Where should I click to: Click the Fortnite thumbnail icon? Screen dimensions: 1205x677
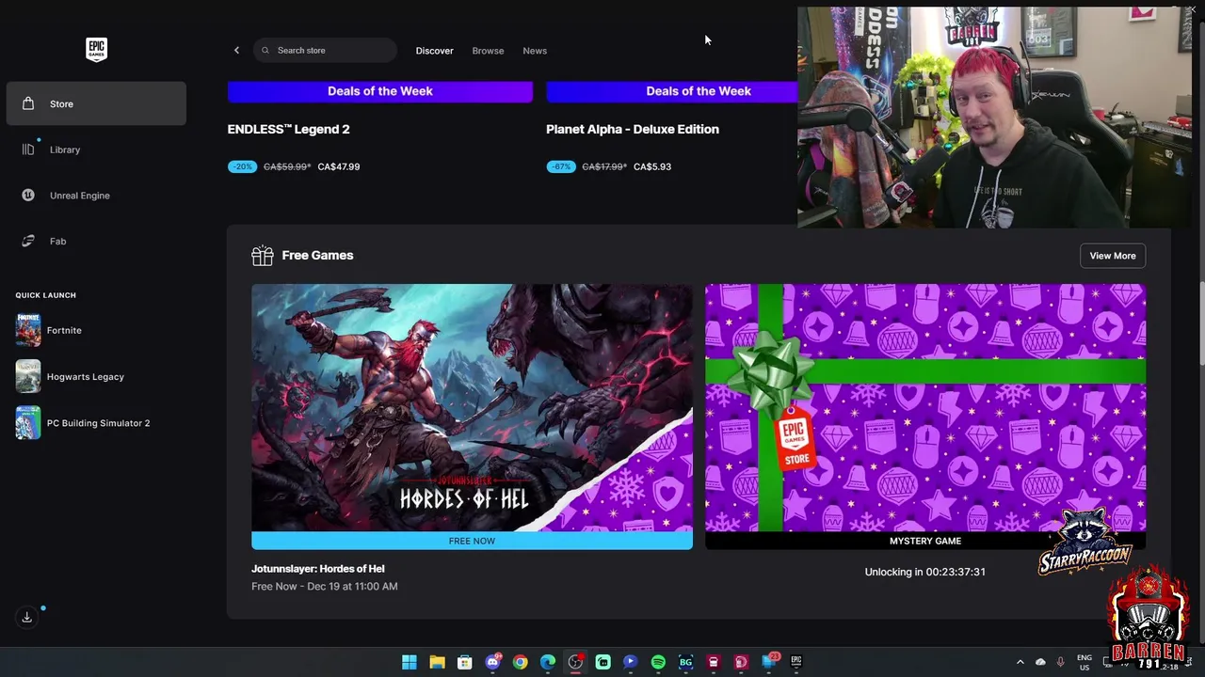pyautogui.click(x=28, y=330)
